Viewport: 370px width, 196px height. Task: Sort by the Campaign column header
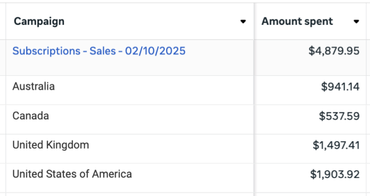point(39,22)
